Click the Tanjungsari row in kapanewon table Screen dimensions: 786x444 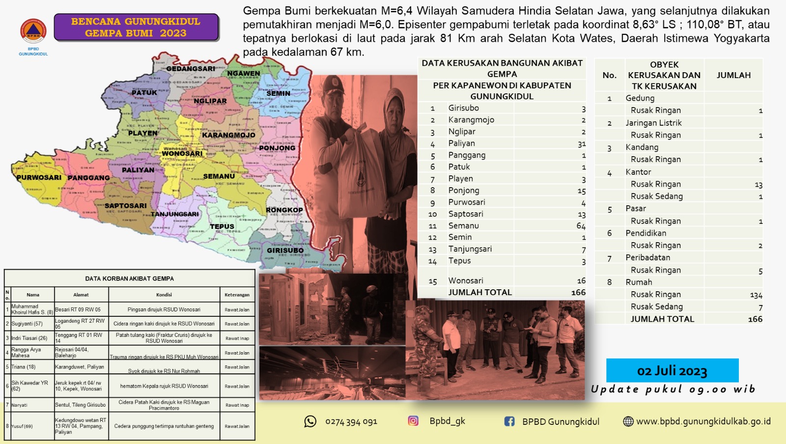coord(502,249)
